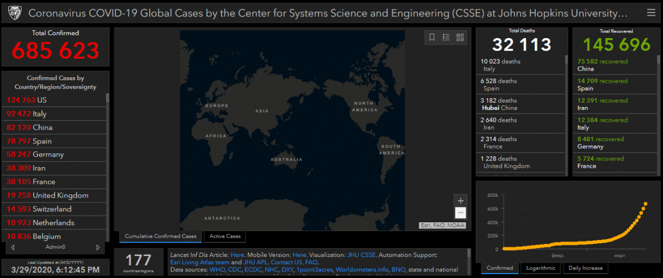Open the WHO data source link
This screenshot has height=278, width=663.
point(217,269)
